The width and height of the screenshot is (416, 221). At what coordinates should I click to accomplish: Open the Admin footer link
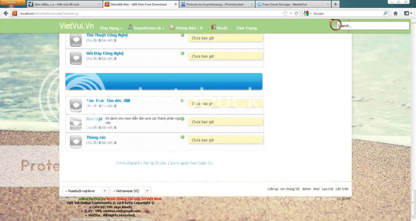point(306,189)
